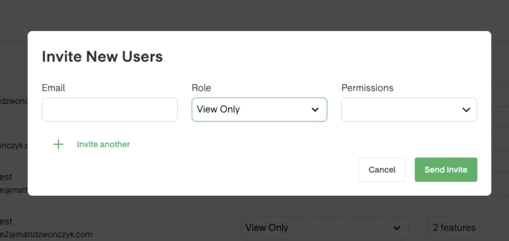Click the chevron arrow in Role dropdown
This screenshot has width=509, height=241.
tap(315, 110)
